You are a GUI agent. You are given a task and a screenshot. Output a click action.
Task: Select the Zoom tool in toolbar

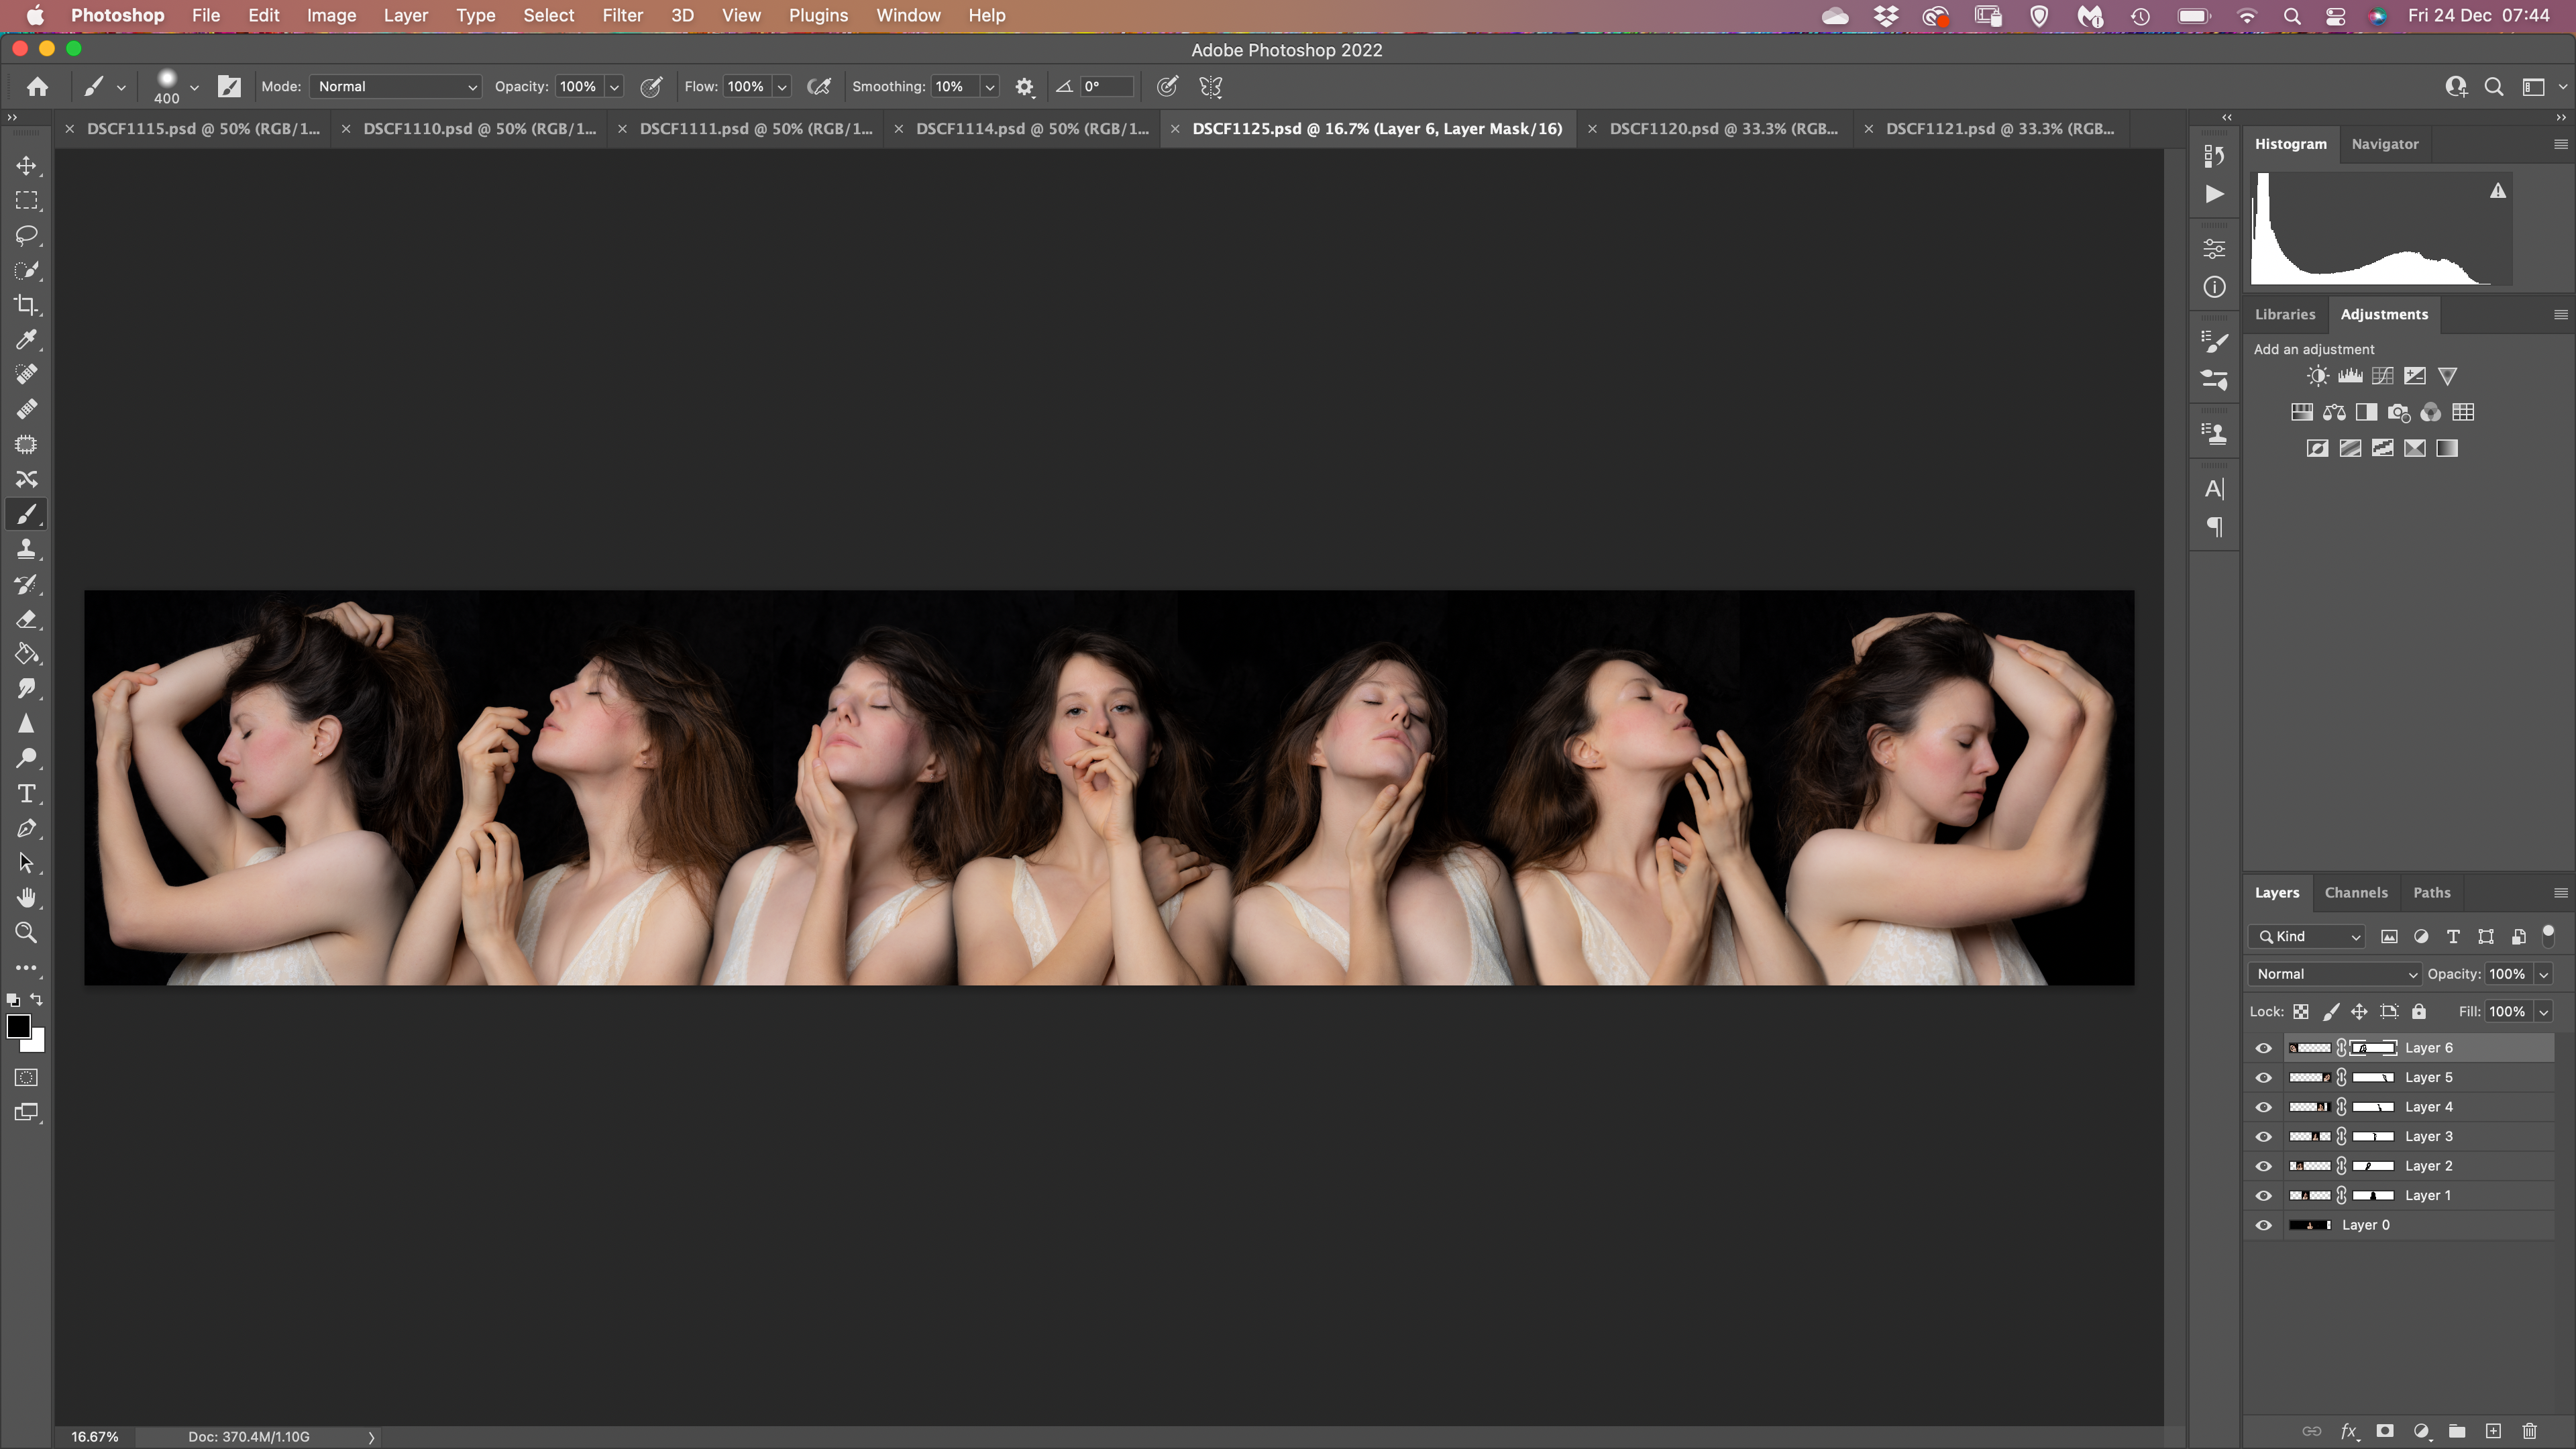coord(27,933)
